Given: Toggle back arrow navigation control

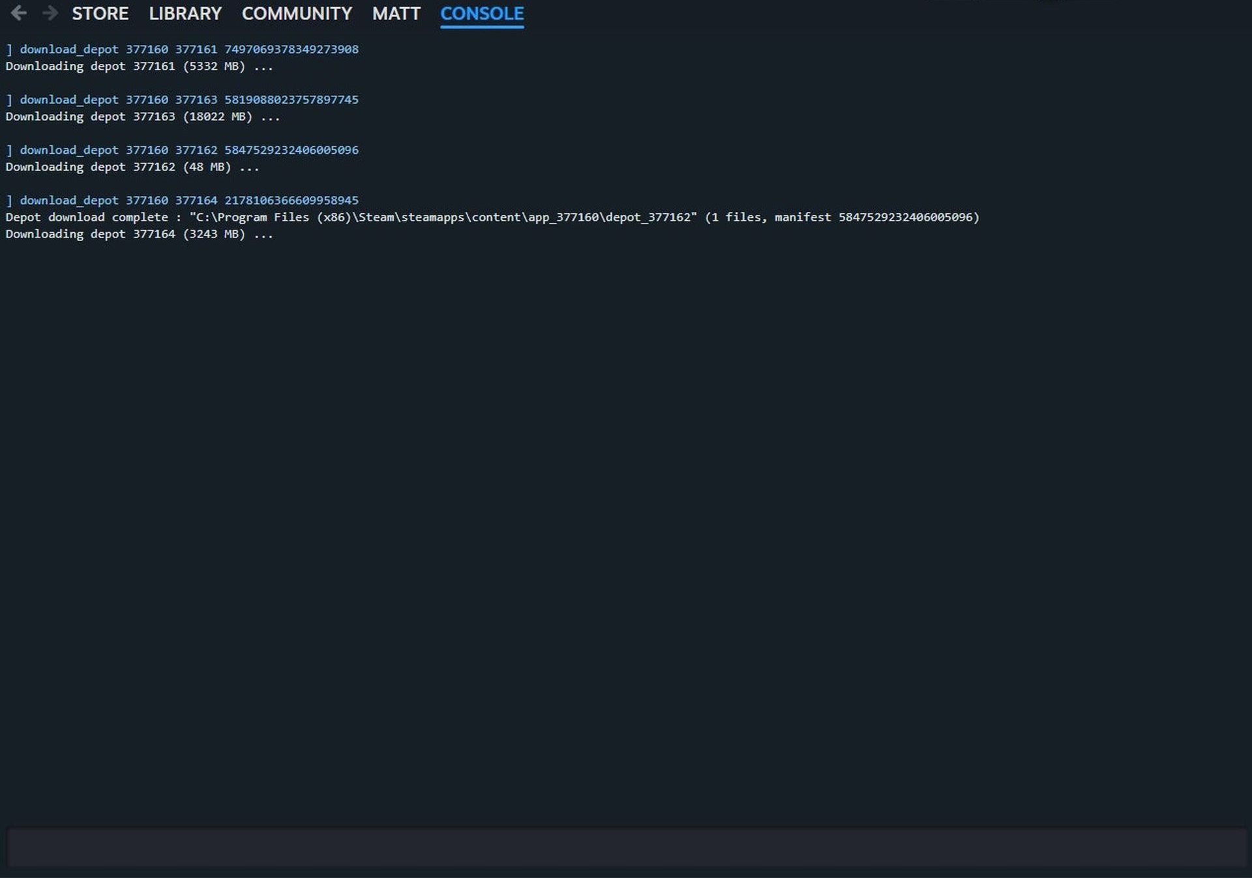Looking at the screenshot, I should click(x=20, y=12).
